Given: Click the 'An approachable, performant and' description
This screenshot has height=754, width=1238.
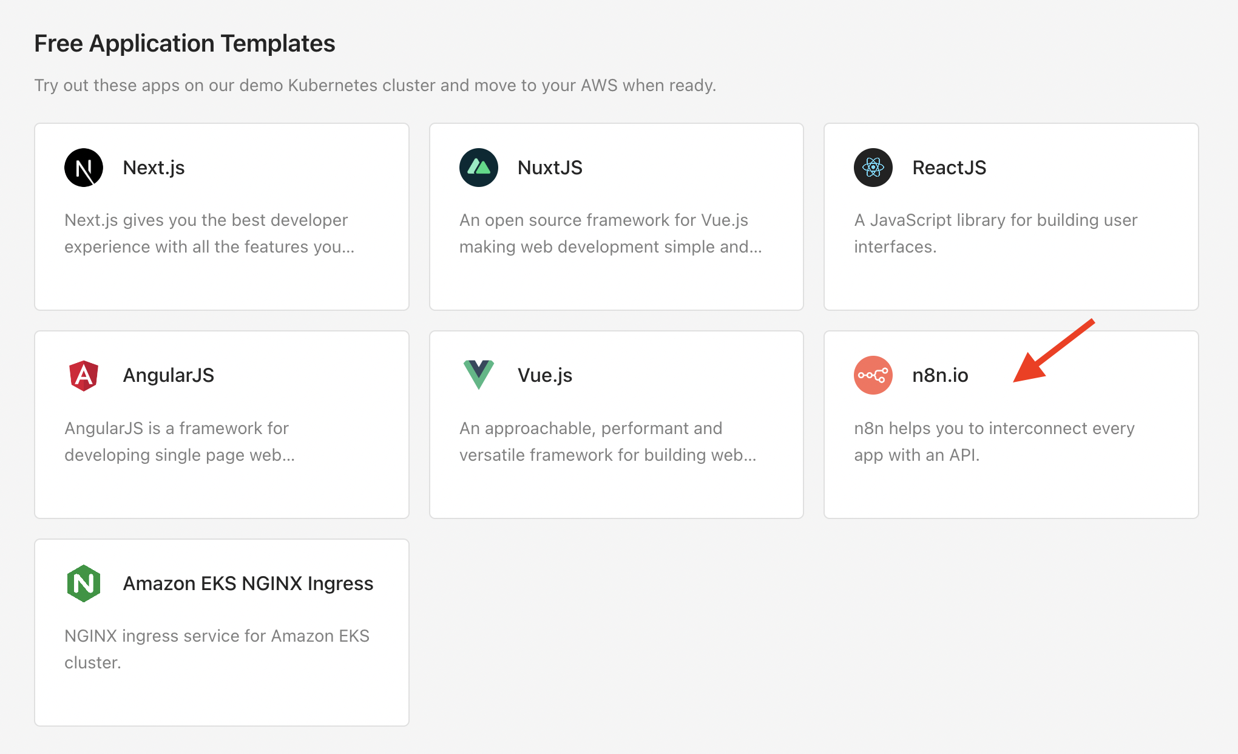Looking at the screenshot, I should coord(608,441).
